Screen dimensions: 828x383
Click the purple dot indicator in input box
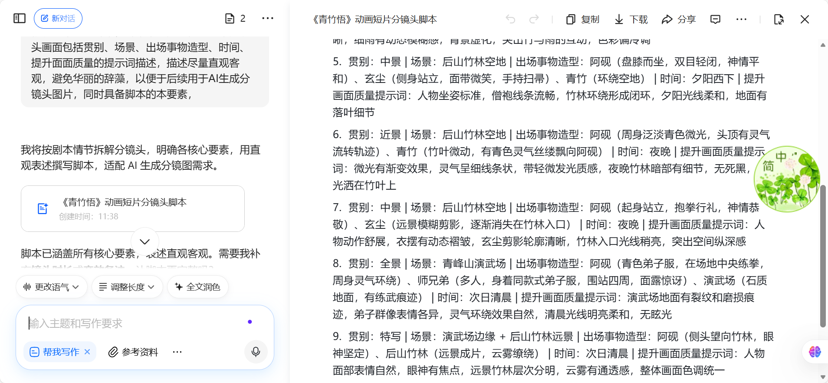(250, 322)
